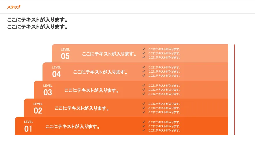
Task: Click the second line of the black heading text
Action: [x=37, y=27]
